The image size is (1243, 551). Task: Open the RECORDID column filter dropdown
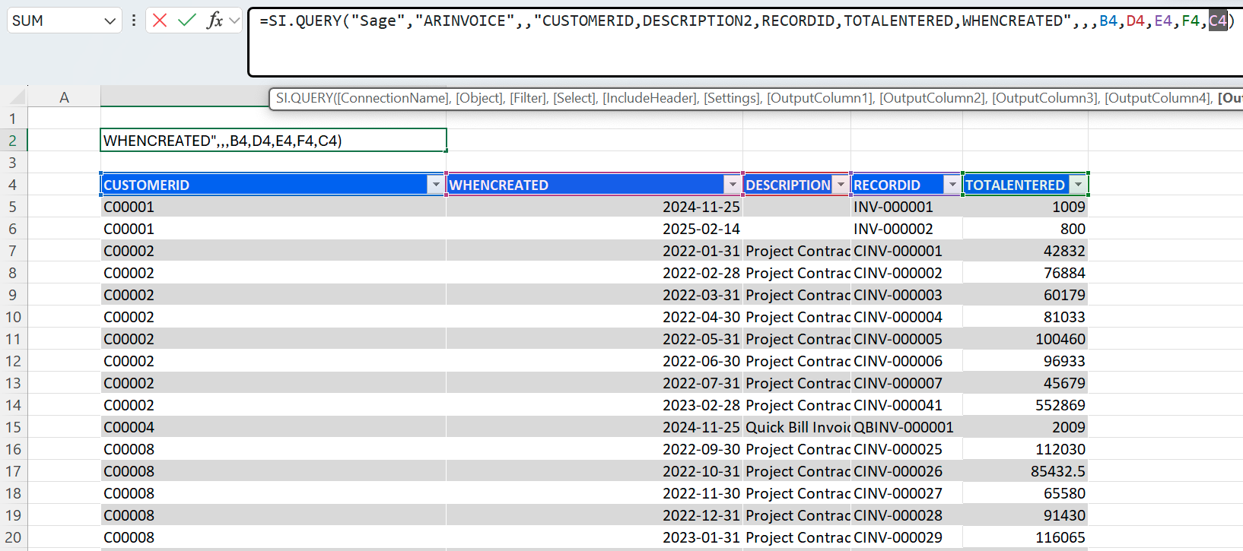pos(952,185)
